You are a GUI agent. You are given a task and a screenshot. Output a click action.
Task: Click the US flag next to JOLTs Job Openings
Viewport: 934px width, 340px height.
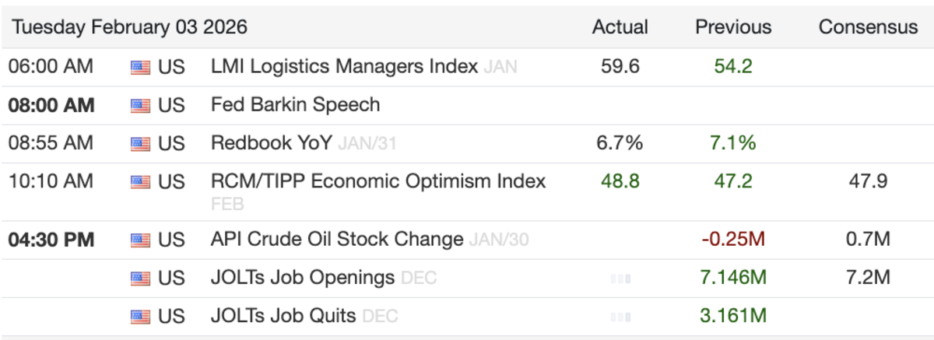tap(140, 278)
